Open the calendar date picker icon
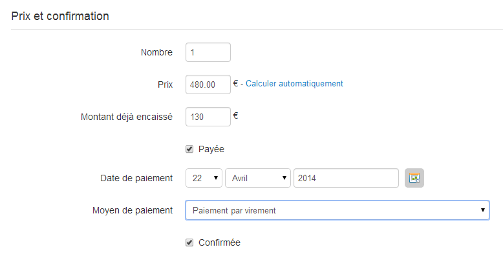The image size is (503, 256). (414, 178)
